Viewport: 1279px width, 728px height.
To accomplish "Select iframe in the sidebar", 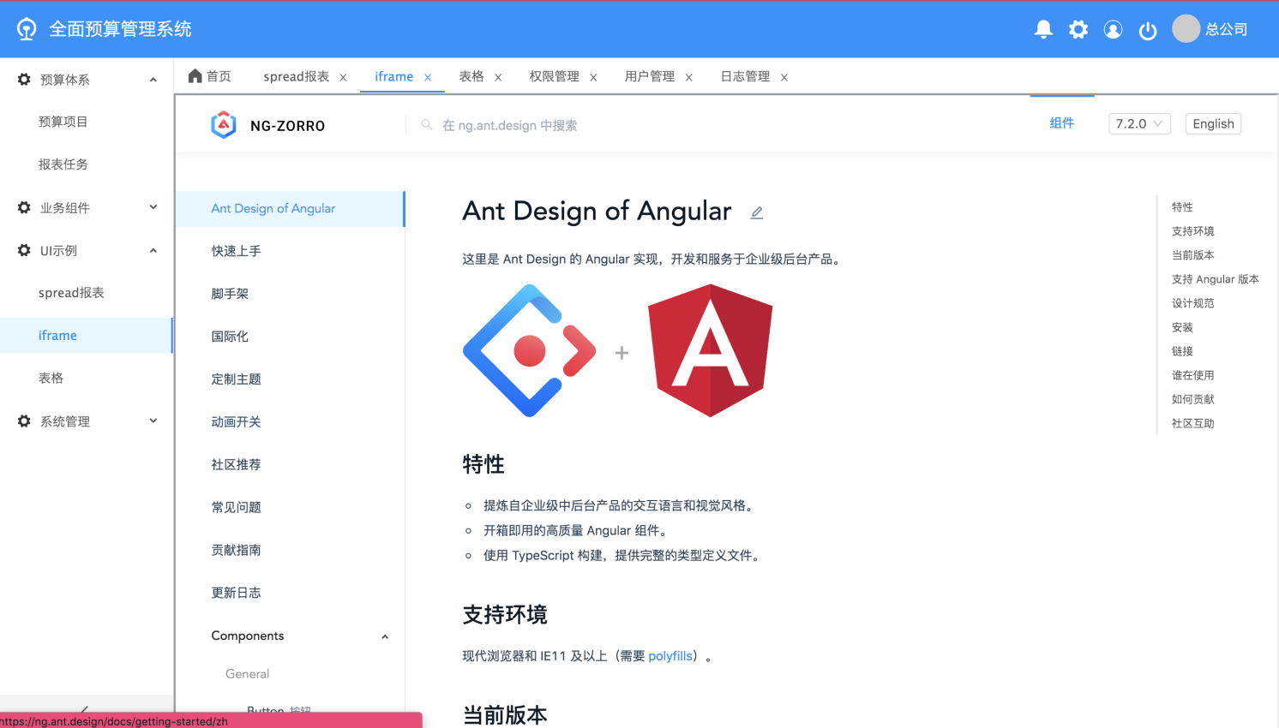I will pos(57,336).
